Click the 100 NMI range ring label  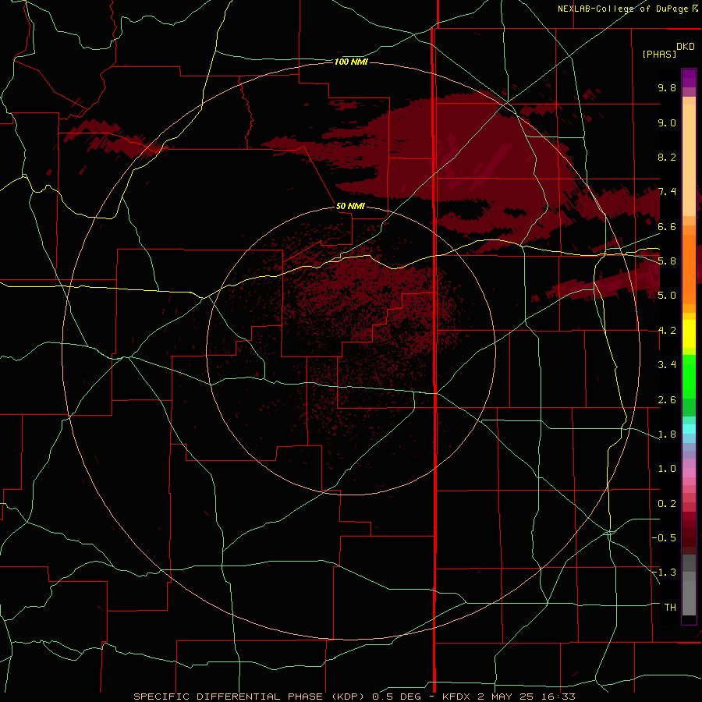tap(351, 62)
